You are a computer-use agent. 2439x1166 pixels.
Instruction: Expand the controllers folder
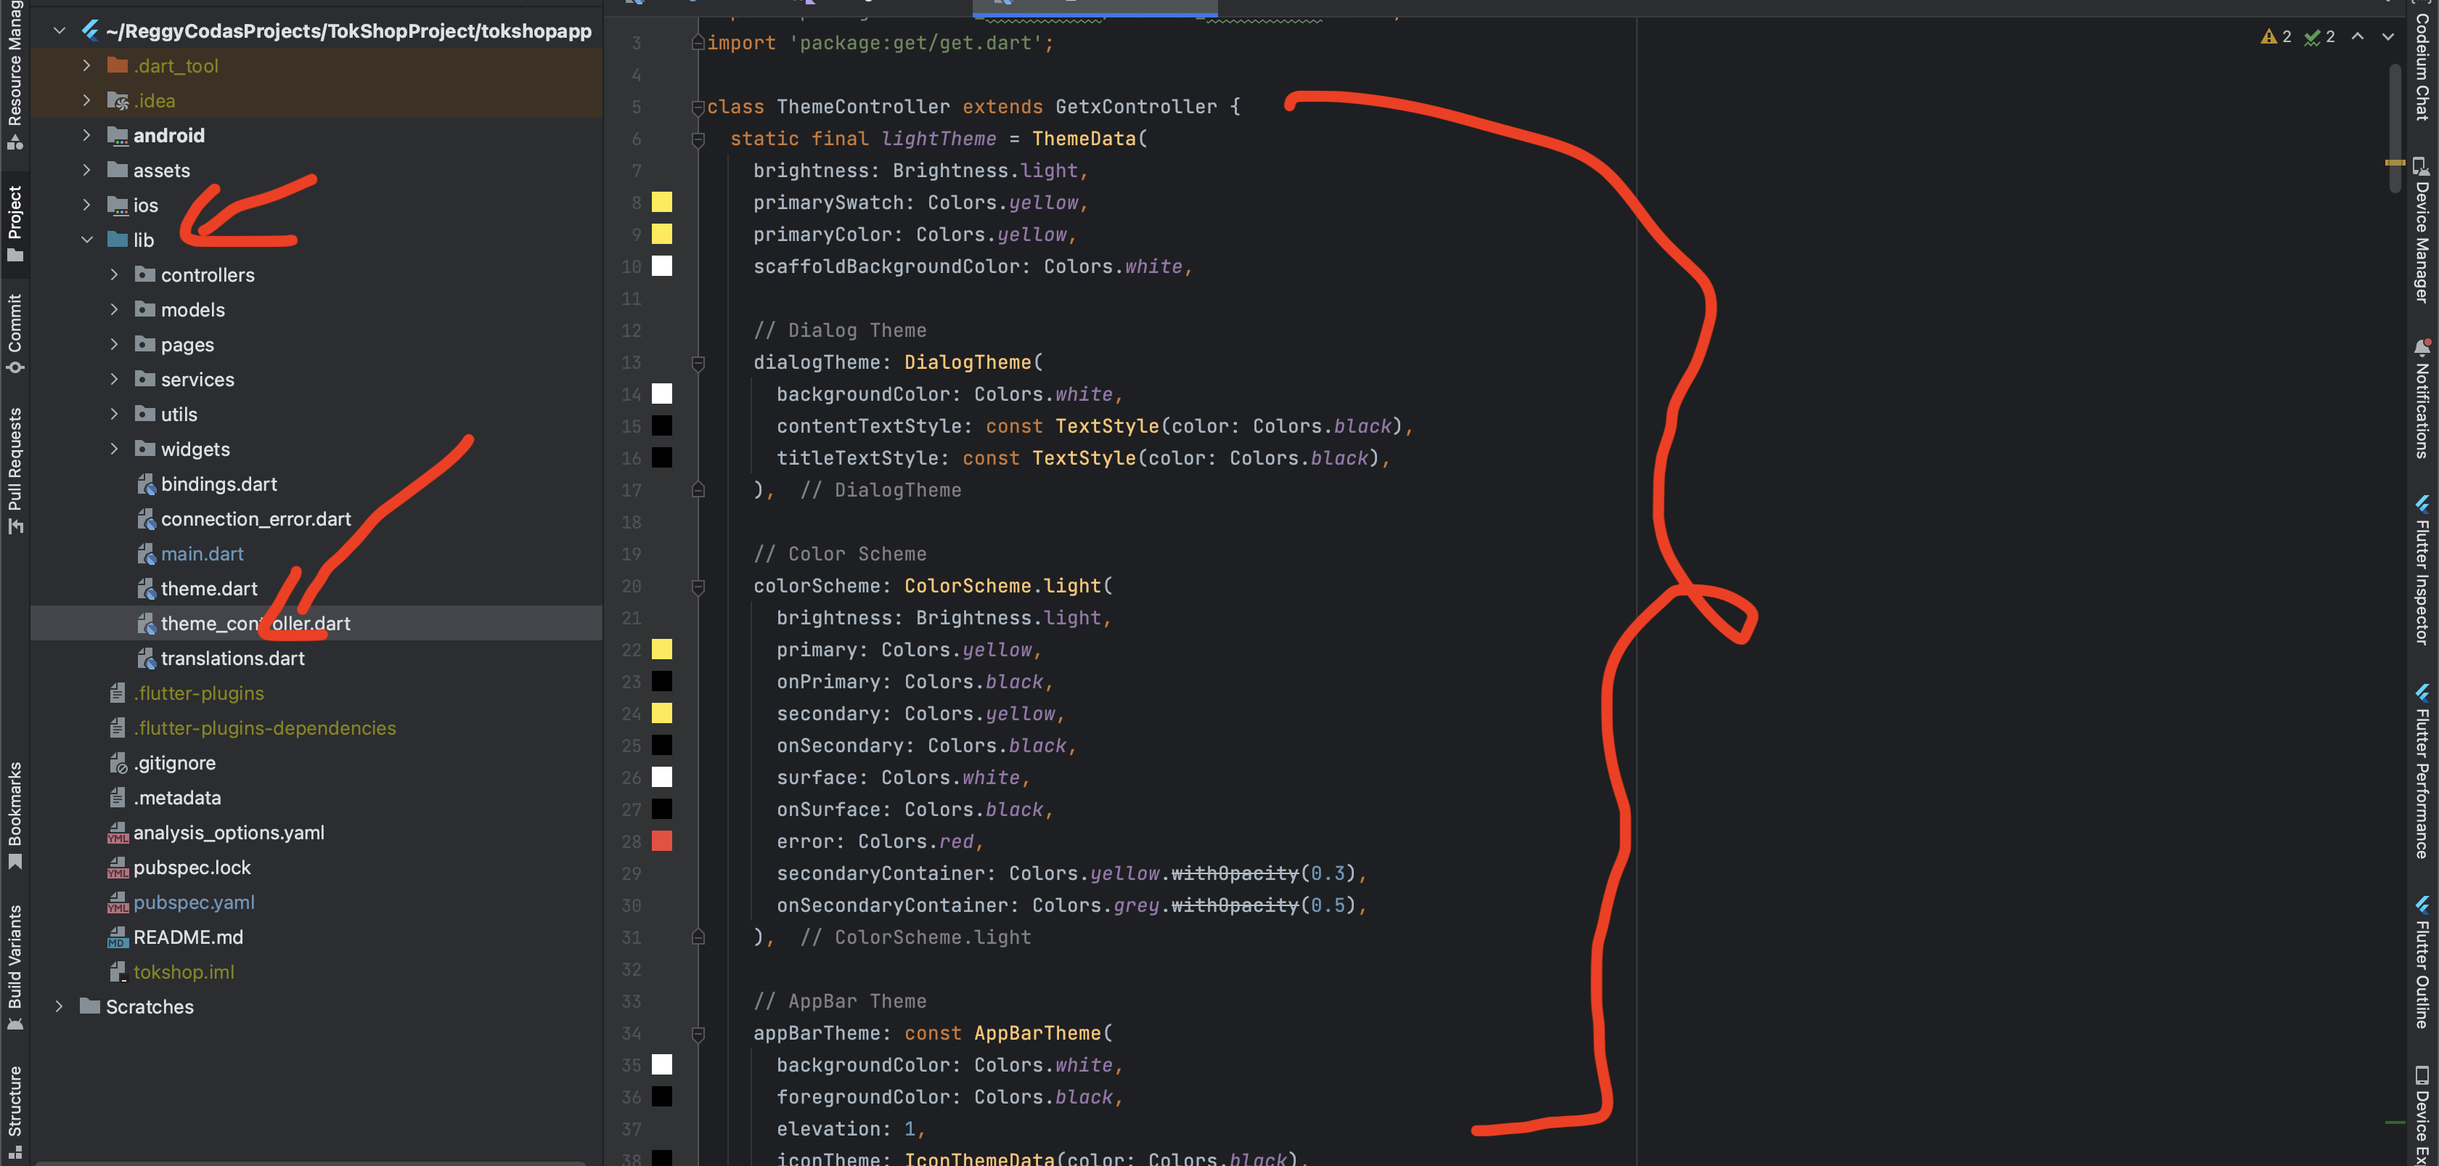pyautogui.click(x=115, y=276)
